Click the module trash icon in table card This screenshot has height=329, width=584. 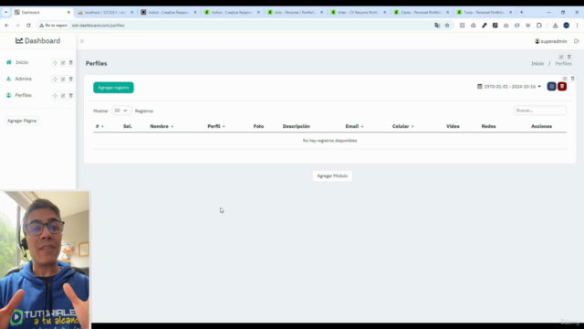(573, 79)
